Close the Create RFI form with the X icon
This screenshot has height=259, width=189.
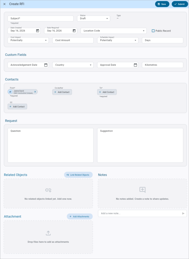pyautogui.click(x=5, y=4)
